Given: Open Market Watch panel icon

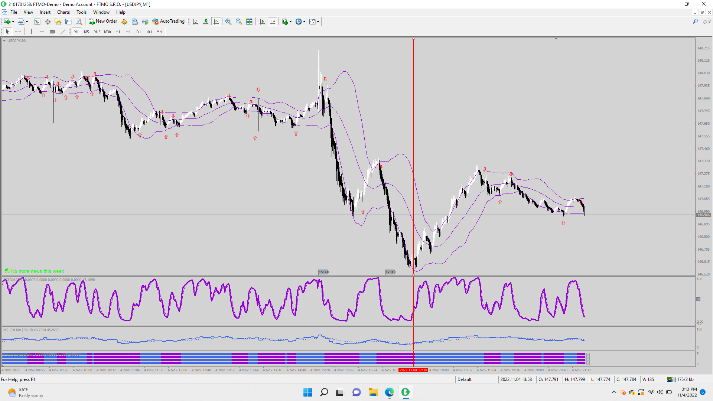Looking at the screenshot, I should (37, 22).
